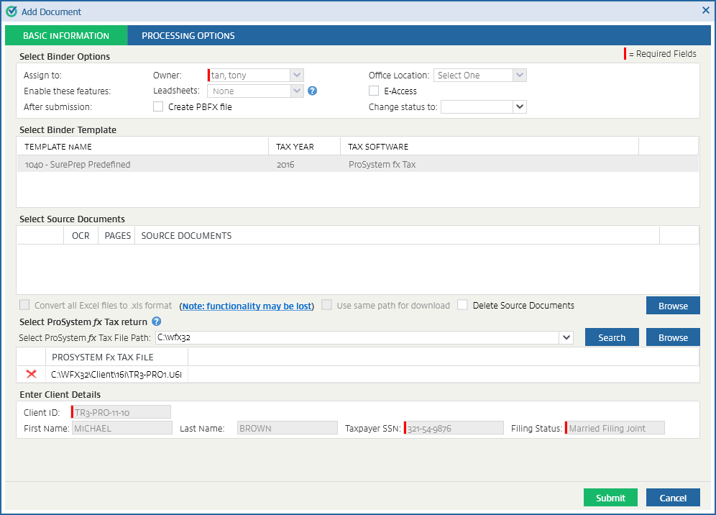Image resolution: width=716 pixels, height=515 pixels.
Task: Click help icon beside Select ProSystem fx Tax return
Action: (x=156, y=322)
